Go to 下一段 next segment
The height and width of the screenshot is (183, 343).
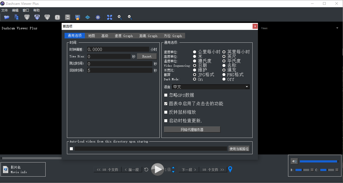pos(189,170)
